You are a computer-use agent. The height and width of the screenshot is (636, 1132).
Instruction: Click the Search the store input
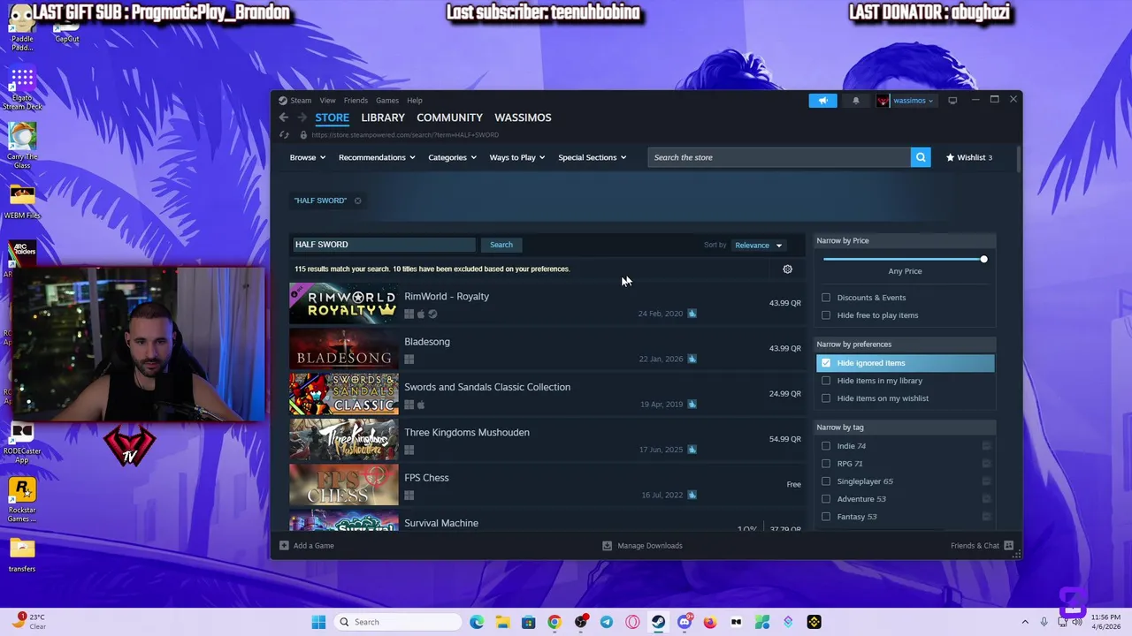[779, 157]
